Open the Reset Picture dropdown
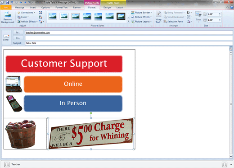This screenshot has height=168, width=234. point(41,22)
